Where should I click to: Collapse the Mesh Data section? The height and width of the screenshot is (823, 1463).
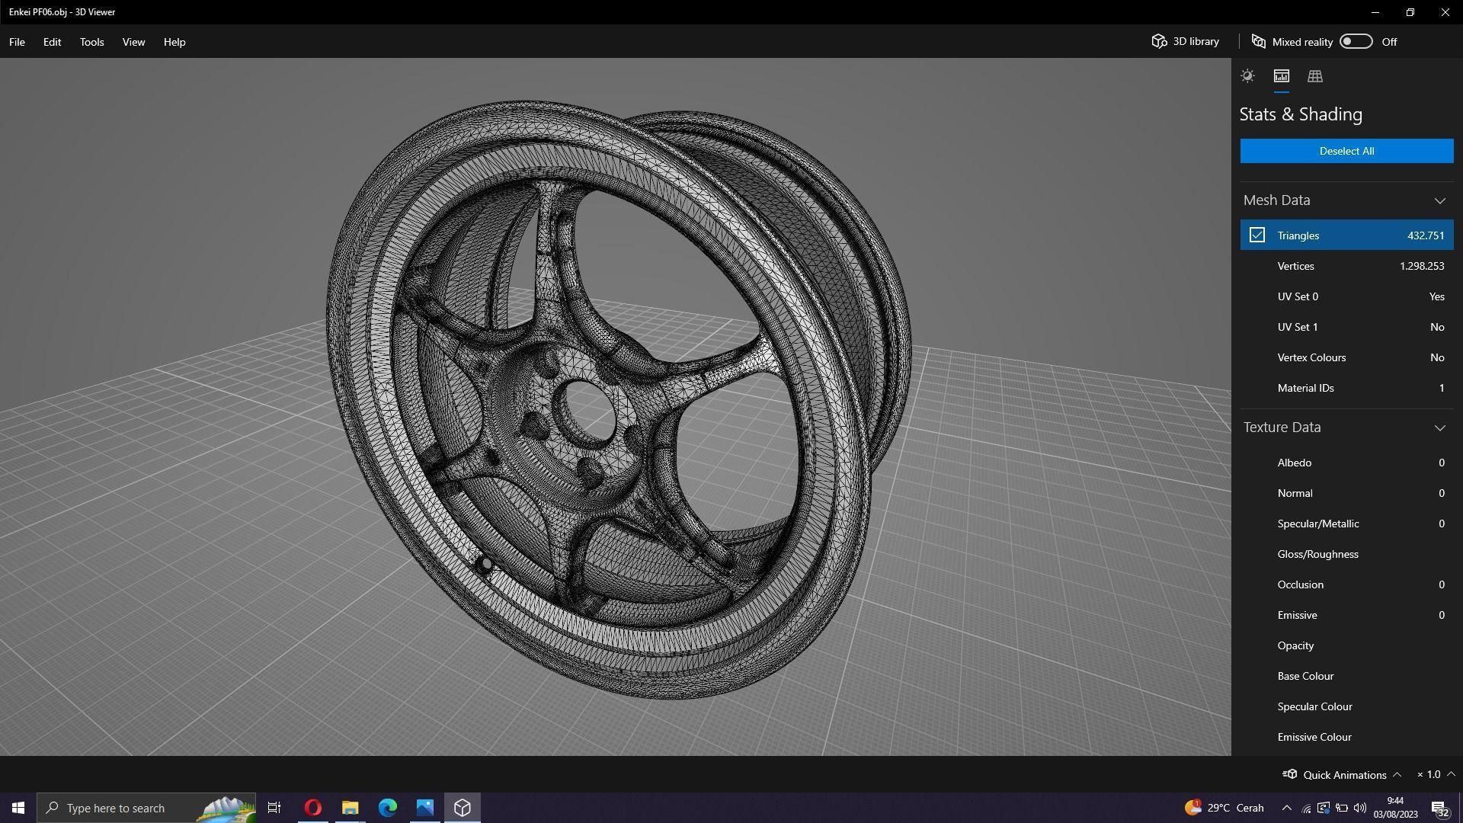click(x=1439, y=200)
